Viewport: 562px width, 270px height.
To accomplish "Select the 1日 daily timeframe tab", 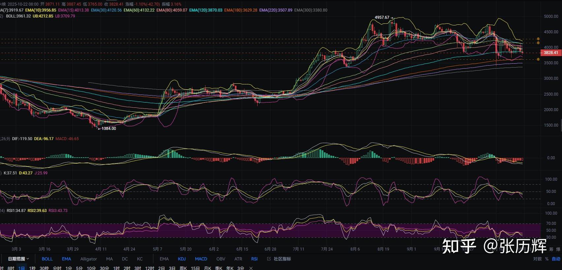I will point(21,268).
